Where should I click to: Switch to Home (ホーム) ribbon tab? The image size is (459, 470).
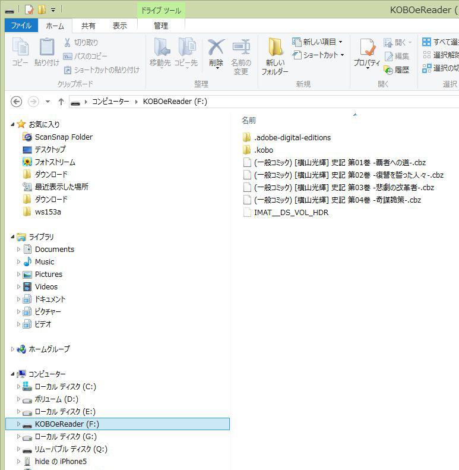coord(55,26)
